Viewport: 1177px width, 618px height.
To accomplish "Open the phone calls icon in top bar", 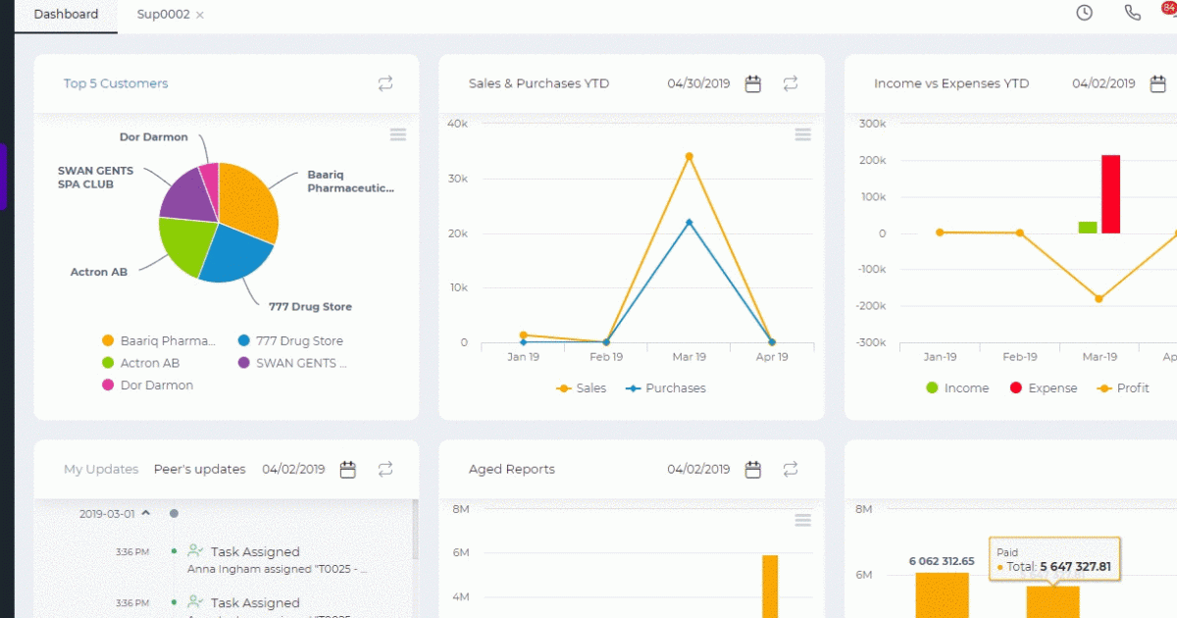I will coord(1133,13).
